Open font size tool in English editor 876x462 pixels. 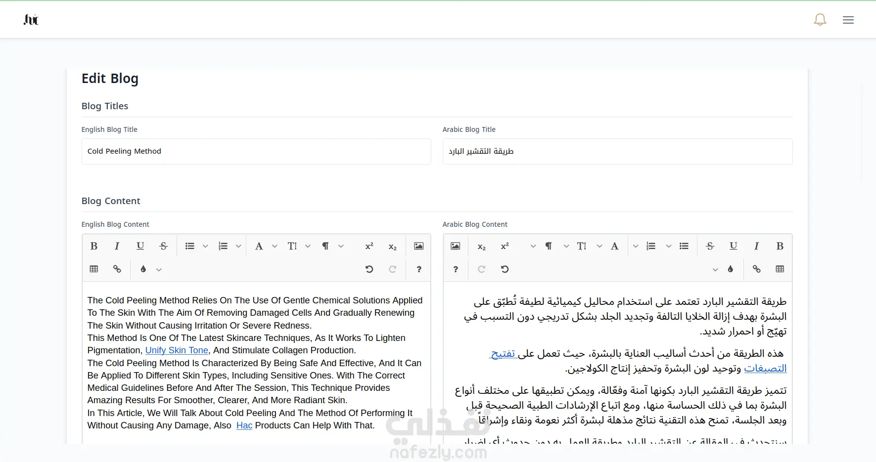click(292, 246)
